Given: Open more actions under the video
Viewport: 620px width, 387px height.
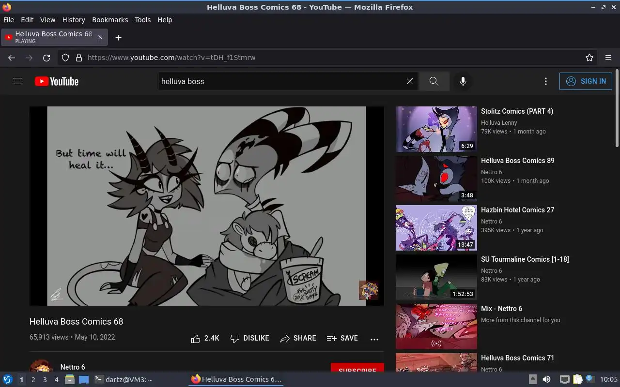Looking at the screenshot, I should click(374, 339).
